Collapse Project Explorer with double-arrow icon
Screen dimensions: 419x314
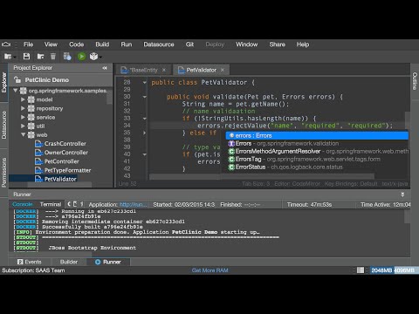coord(105,68)
